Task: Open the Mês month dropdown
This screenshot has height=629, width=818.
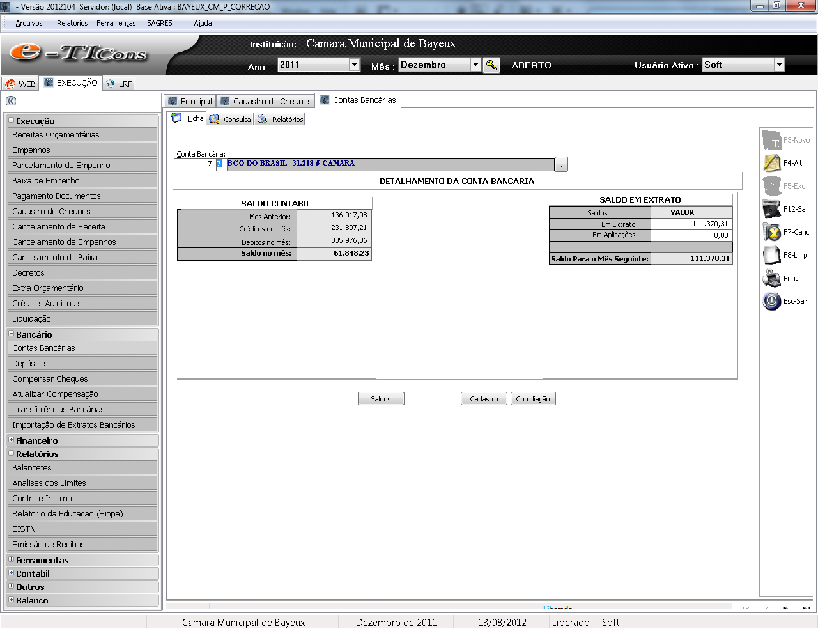Action: coord(475,65)
